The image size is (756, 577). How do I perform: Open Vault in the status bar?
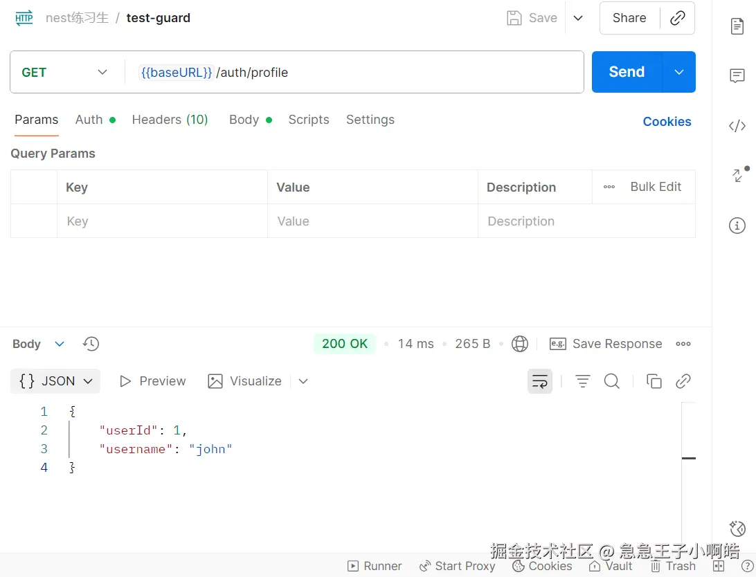(x=611, y=566)
